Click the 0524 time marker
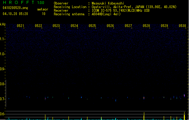 pos(74,26)
